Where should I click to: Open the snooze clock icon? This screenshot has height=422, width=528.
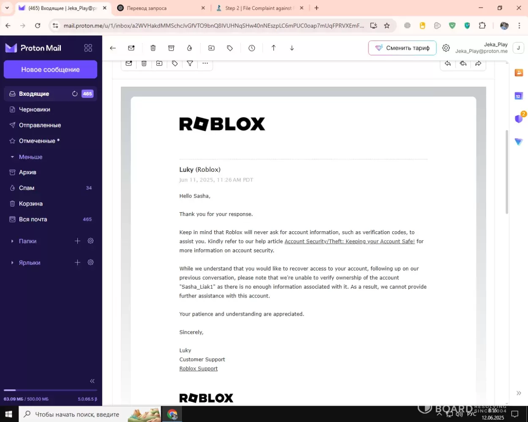click(252, 48)
